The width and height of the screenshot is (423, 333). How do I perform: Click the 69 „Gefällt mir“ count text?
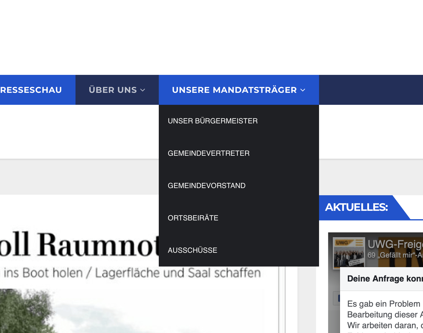pyautogui.click(x=395, y=255)
